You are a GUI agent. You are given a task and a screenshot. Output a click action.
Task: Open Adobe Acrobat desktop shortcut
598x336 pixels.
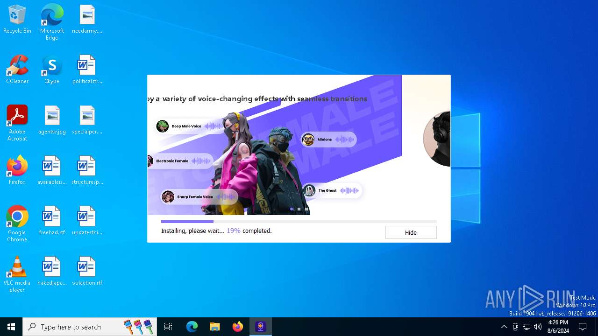(x=17, y=123)
